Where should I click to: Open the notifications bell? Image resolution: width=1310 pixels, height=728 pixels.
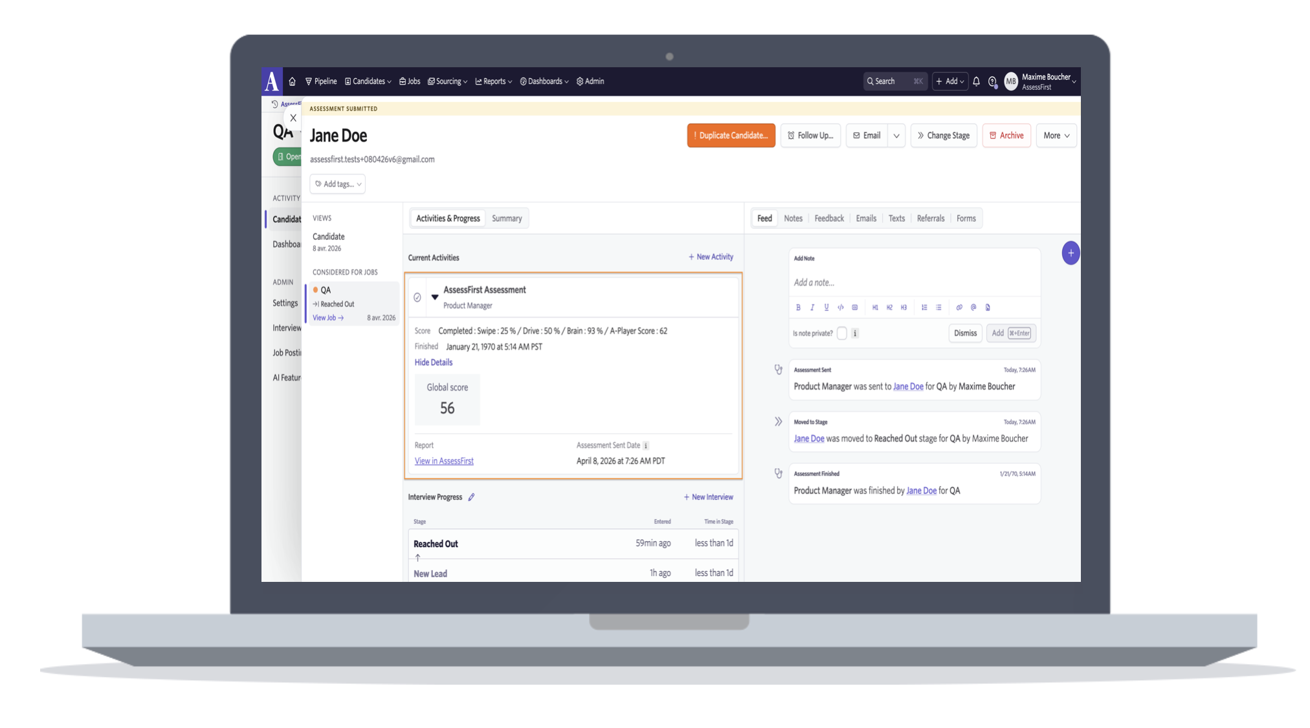pos(976,81)
